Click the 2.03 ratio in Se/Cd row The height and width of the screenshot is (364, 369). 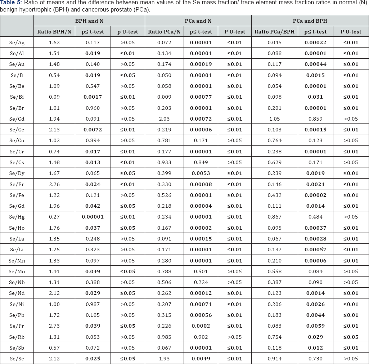click(164, 119)
